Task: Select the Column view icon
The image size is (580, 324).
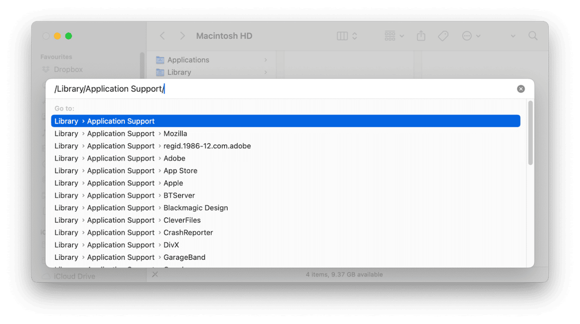Action: (x=342, y=36)
